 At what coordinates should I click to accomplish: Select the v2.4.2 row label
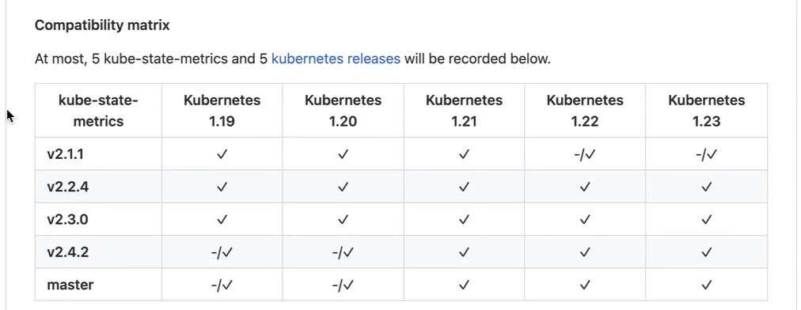point(67,252)
